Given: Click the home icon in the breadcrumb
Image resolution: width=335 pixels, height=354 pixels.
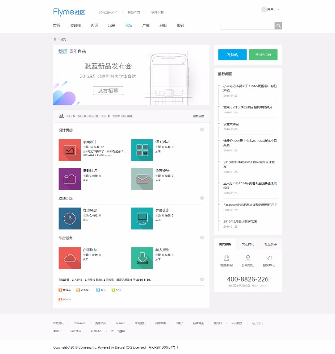Looking at the screenshot, I should tap(55, 39).
